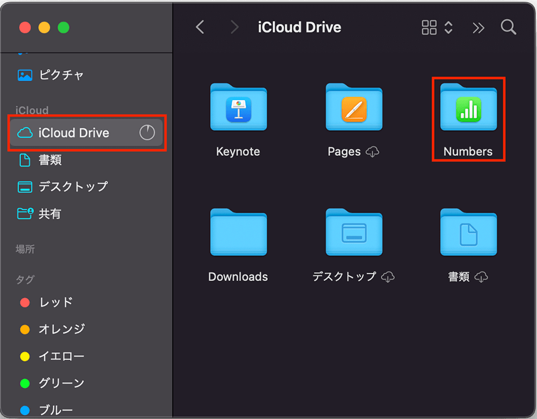The image size is (537, 419).
Task: Go forward with the right chevron
Action: click(x=234, y=27)
